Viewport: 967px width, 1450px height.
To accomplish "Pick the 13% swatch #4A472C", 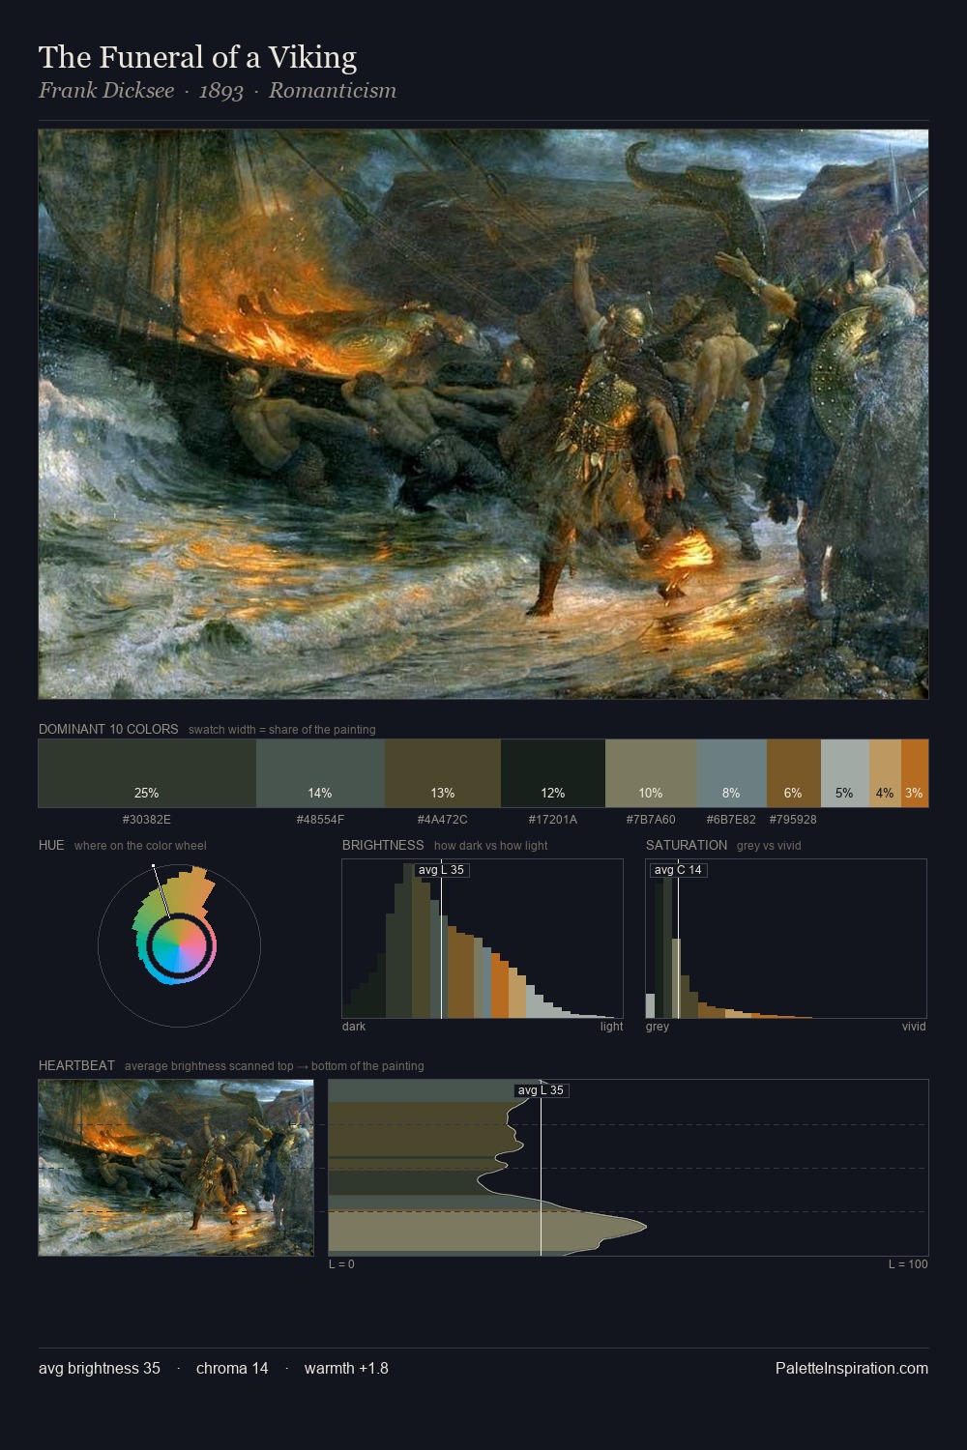I will click(x=443, y=773).
